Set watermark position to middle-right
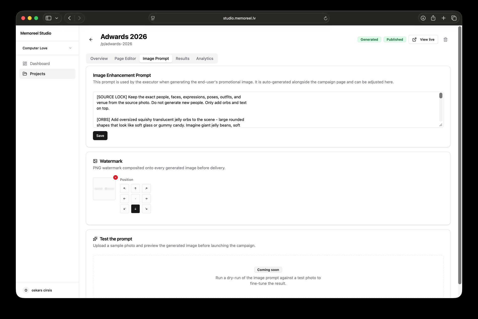The width and height of the screenshot is (478, 319). click(x=146, y=199)
